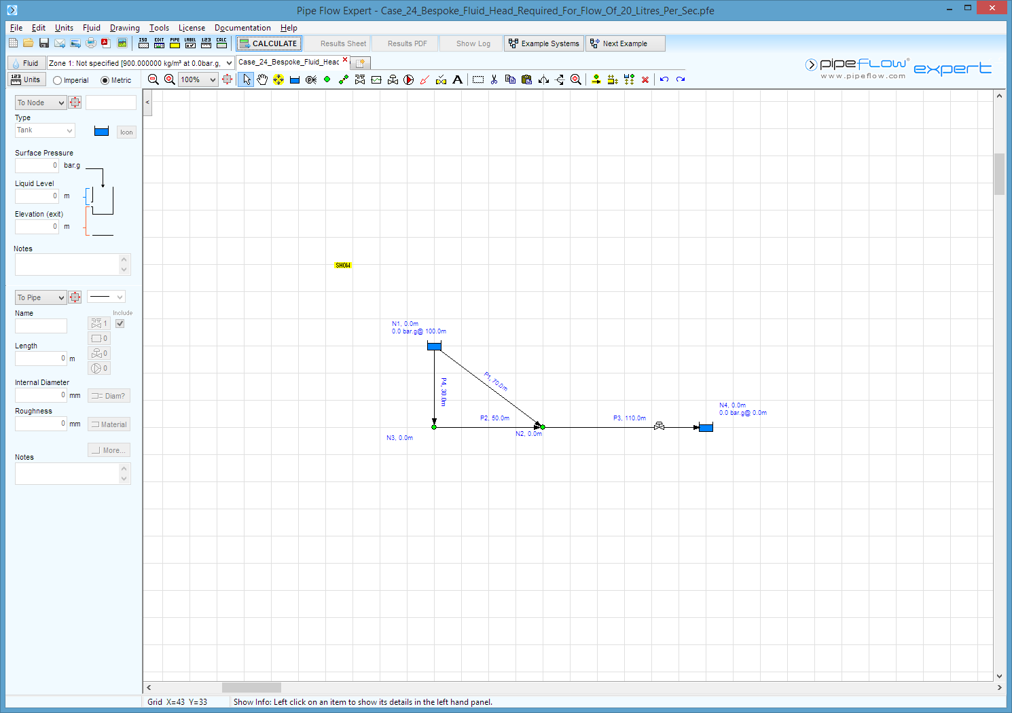Open the 100% zoom level dropdown
The height and width of the screenshot is (713, 1012).
(213, 79)
